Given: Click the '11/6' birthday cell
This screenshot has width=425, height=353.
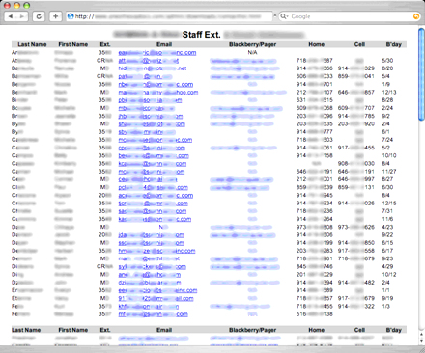Looking at the screenshot, I should click(387, 219).
